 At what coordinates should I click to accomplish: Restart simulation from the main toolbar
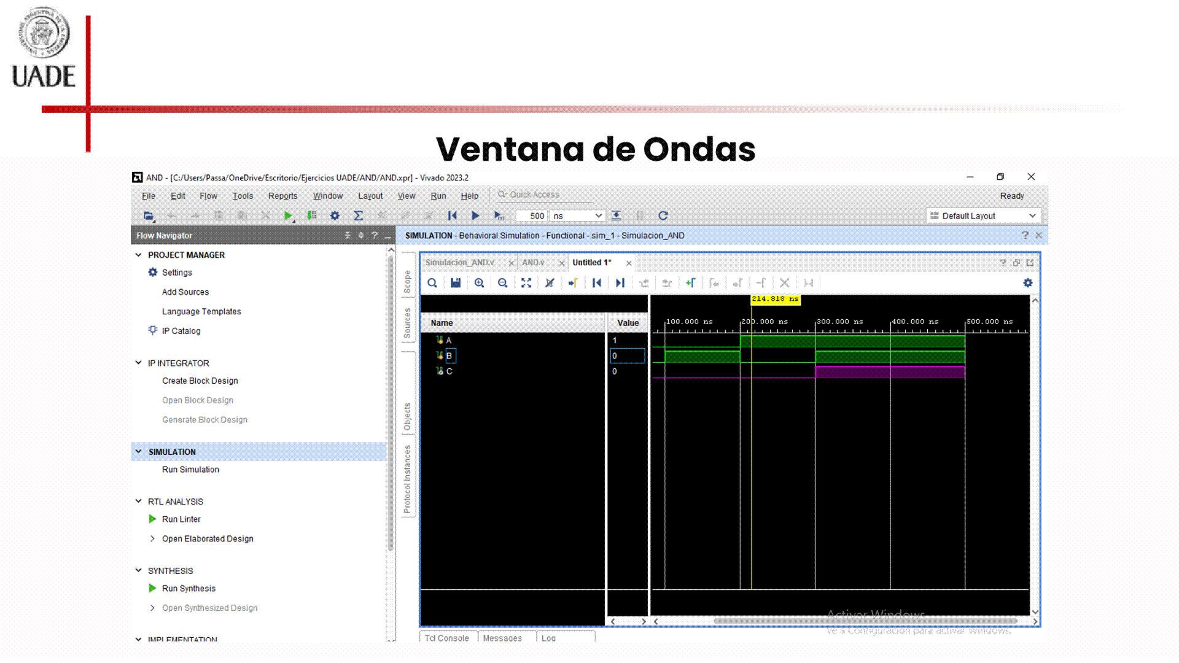click(x=452, y=215)
